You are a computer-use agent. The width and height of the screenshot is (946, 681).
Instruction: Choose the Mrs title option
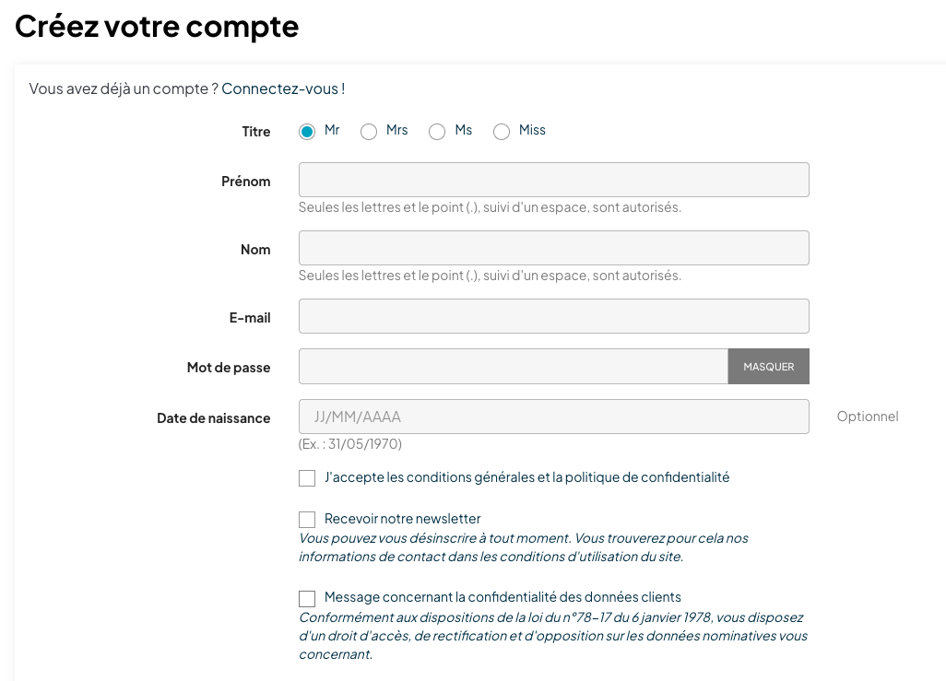pos(369,132)
